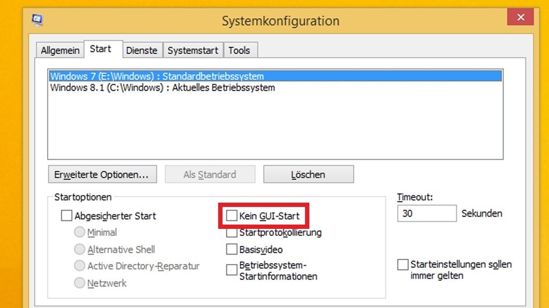Choose the Netzwerk radio option
Viewport: 549px width, 308px height.
point(79,283)
